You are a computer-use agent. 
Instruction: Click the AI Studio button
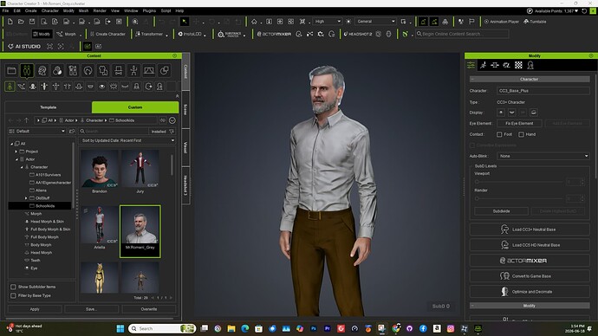tap(24, 47)
